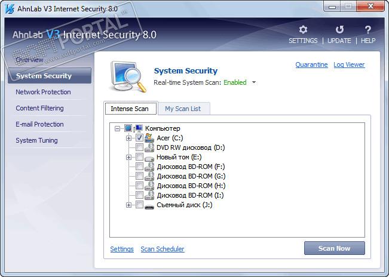Click the UPDATE label in the header

(339, 41)
